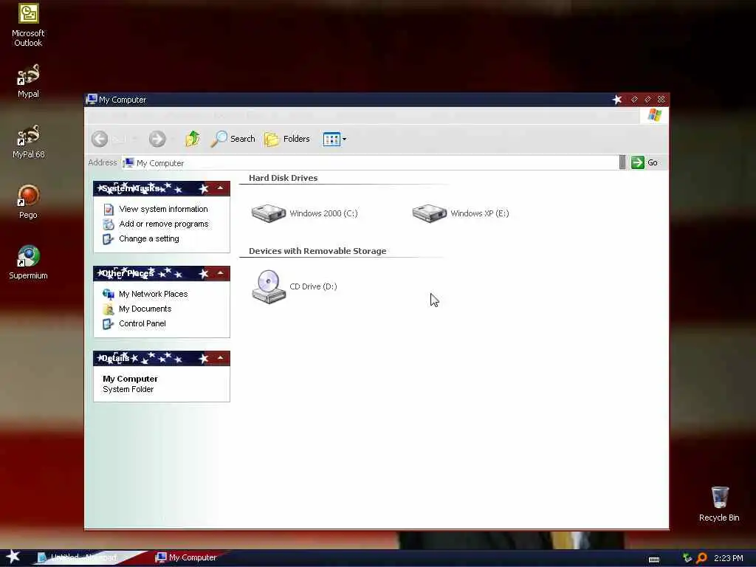
Task: Select the MyPal 68 desktop shortcut
Action: (x=28, y=141)
